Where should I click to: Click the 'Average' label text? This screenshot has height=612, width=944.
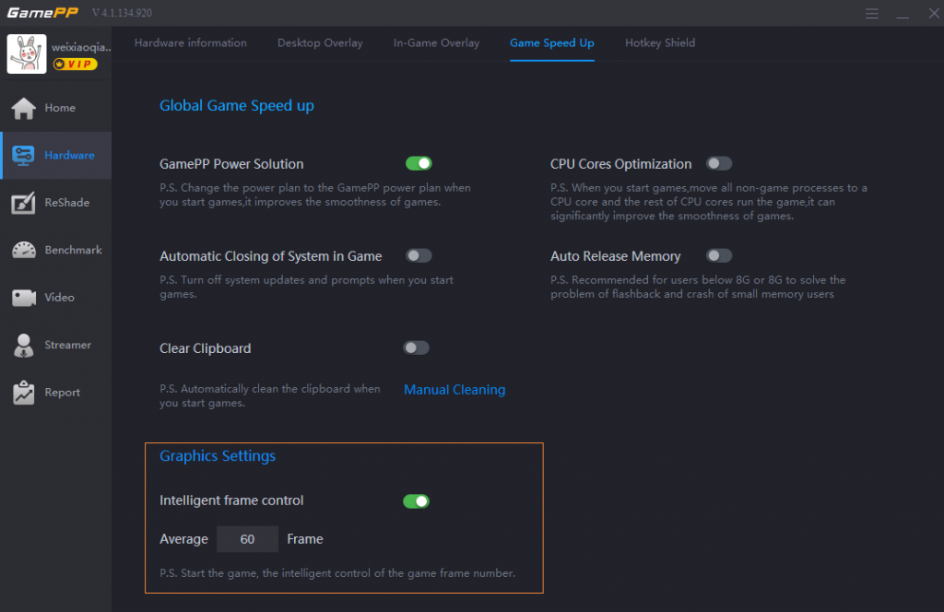click(183, 539)
